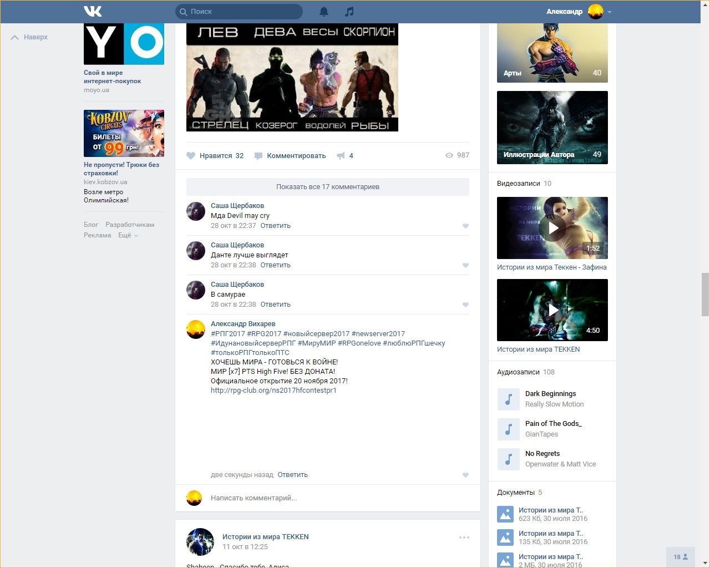Open the 623 Кб document icon
The image size is (710, 568).
pos(505,514)
